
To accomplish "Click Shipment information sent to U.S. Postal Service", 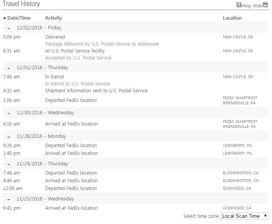I will coord(96,91).
